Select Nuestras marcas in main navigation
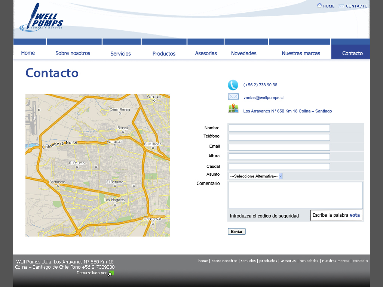Screen dimensions: 383x287 pyautogui.click(x=301, y=53)
